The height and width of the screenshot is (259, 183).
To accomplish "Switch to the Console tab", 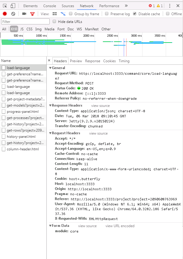I will coord(49,6).
